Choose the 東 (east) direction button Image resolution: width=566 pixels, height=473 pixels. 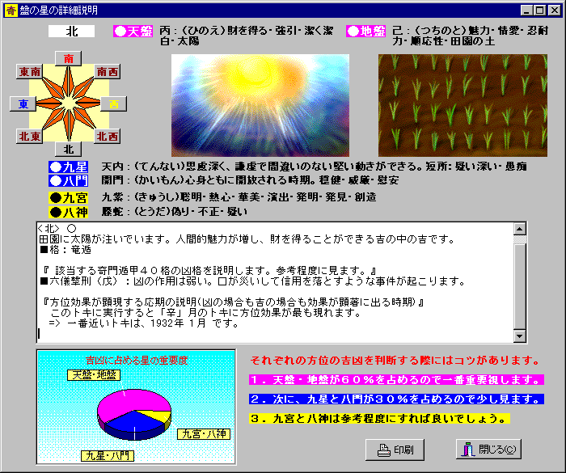(x=23, y=104)
